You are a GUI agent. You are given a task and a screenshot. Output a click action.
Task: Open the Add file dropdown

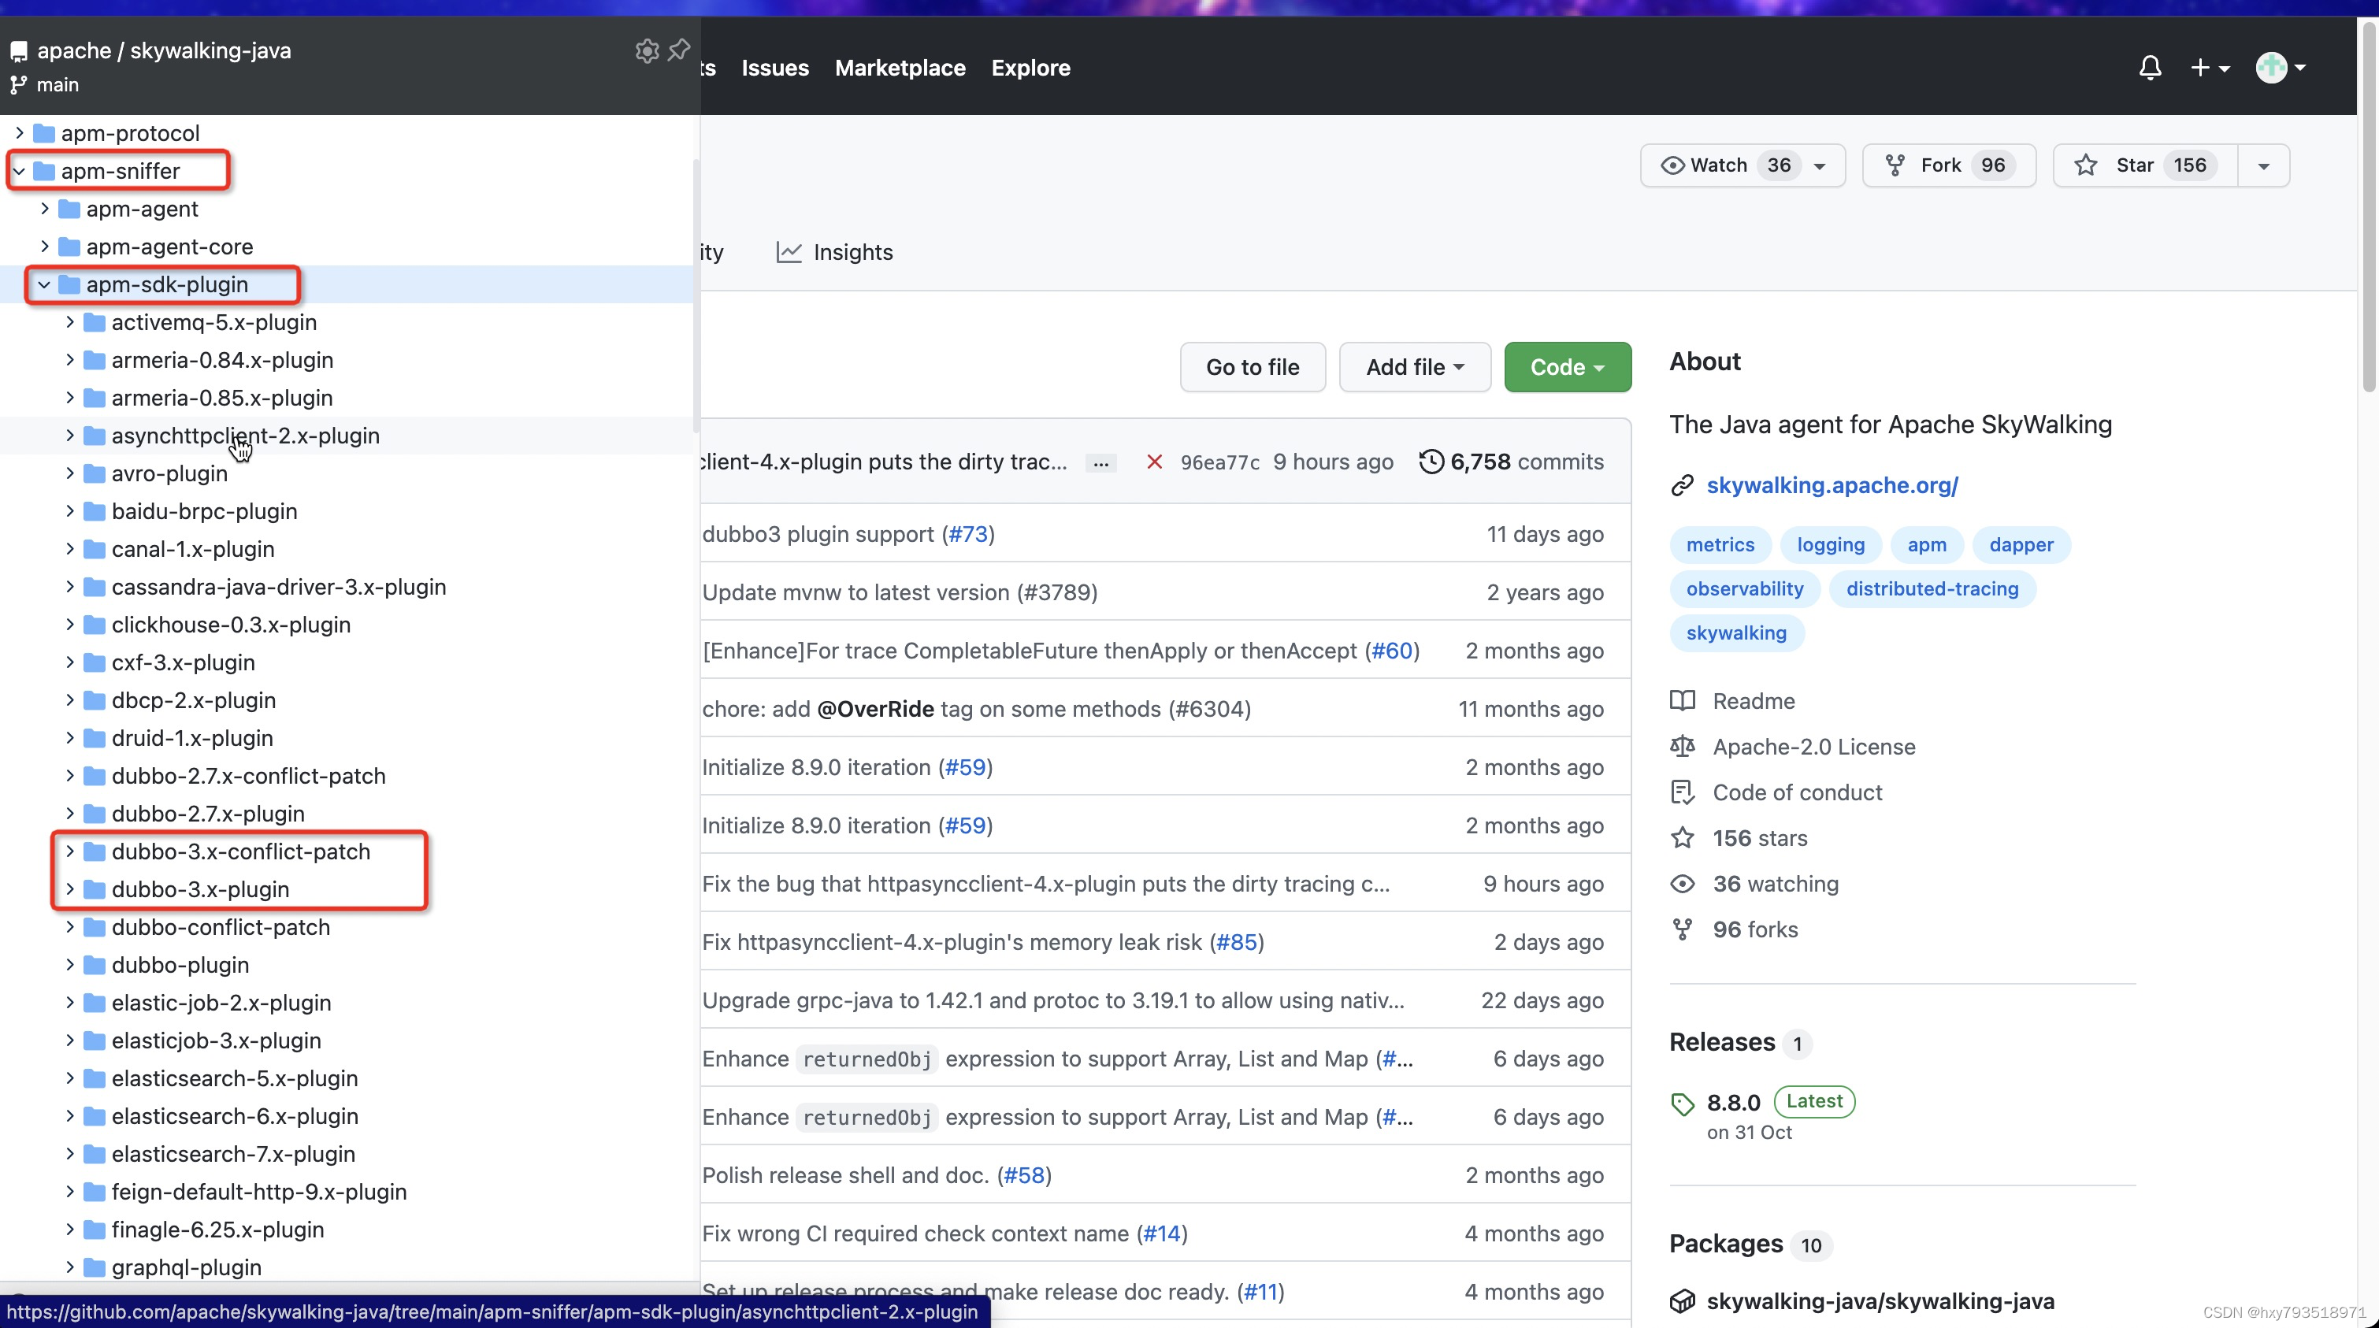[1415, 366]
